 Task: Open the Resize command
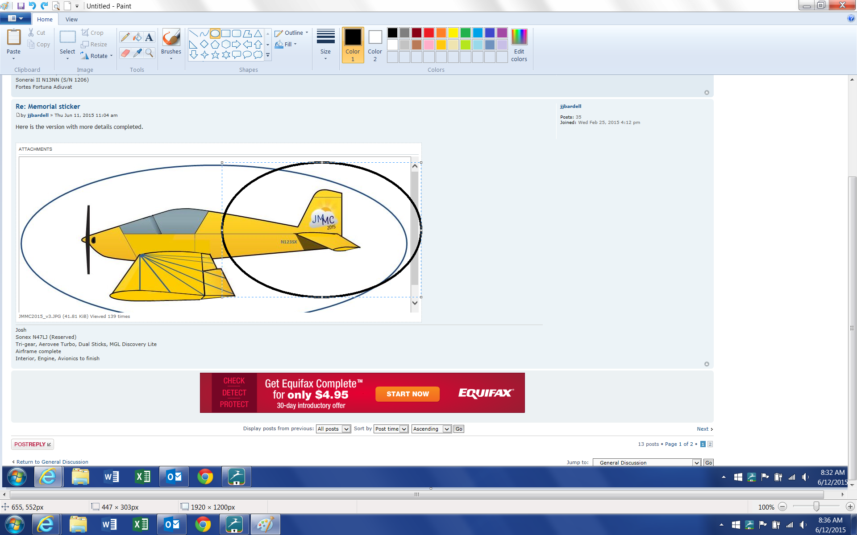(x=94, y=44)
